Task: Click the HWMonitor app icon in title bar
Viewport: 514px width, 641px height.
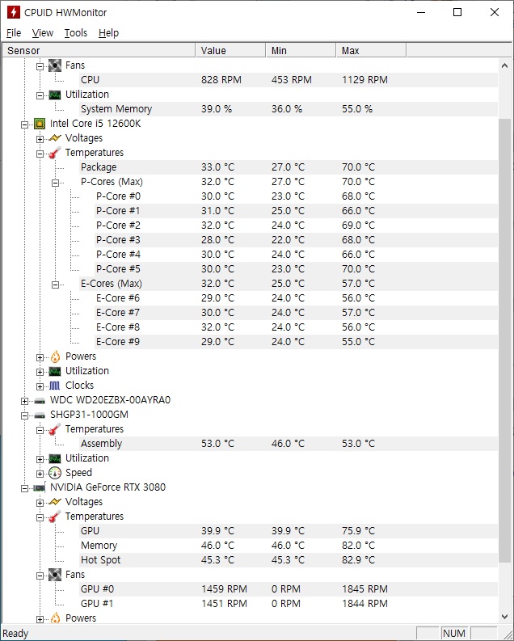Action: click(14, 12)
